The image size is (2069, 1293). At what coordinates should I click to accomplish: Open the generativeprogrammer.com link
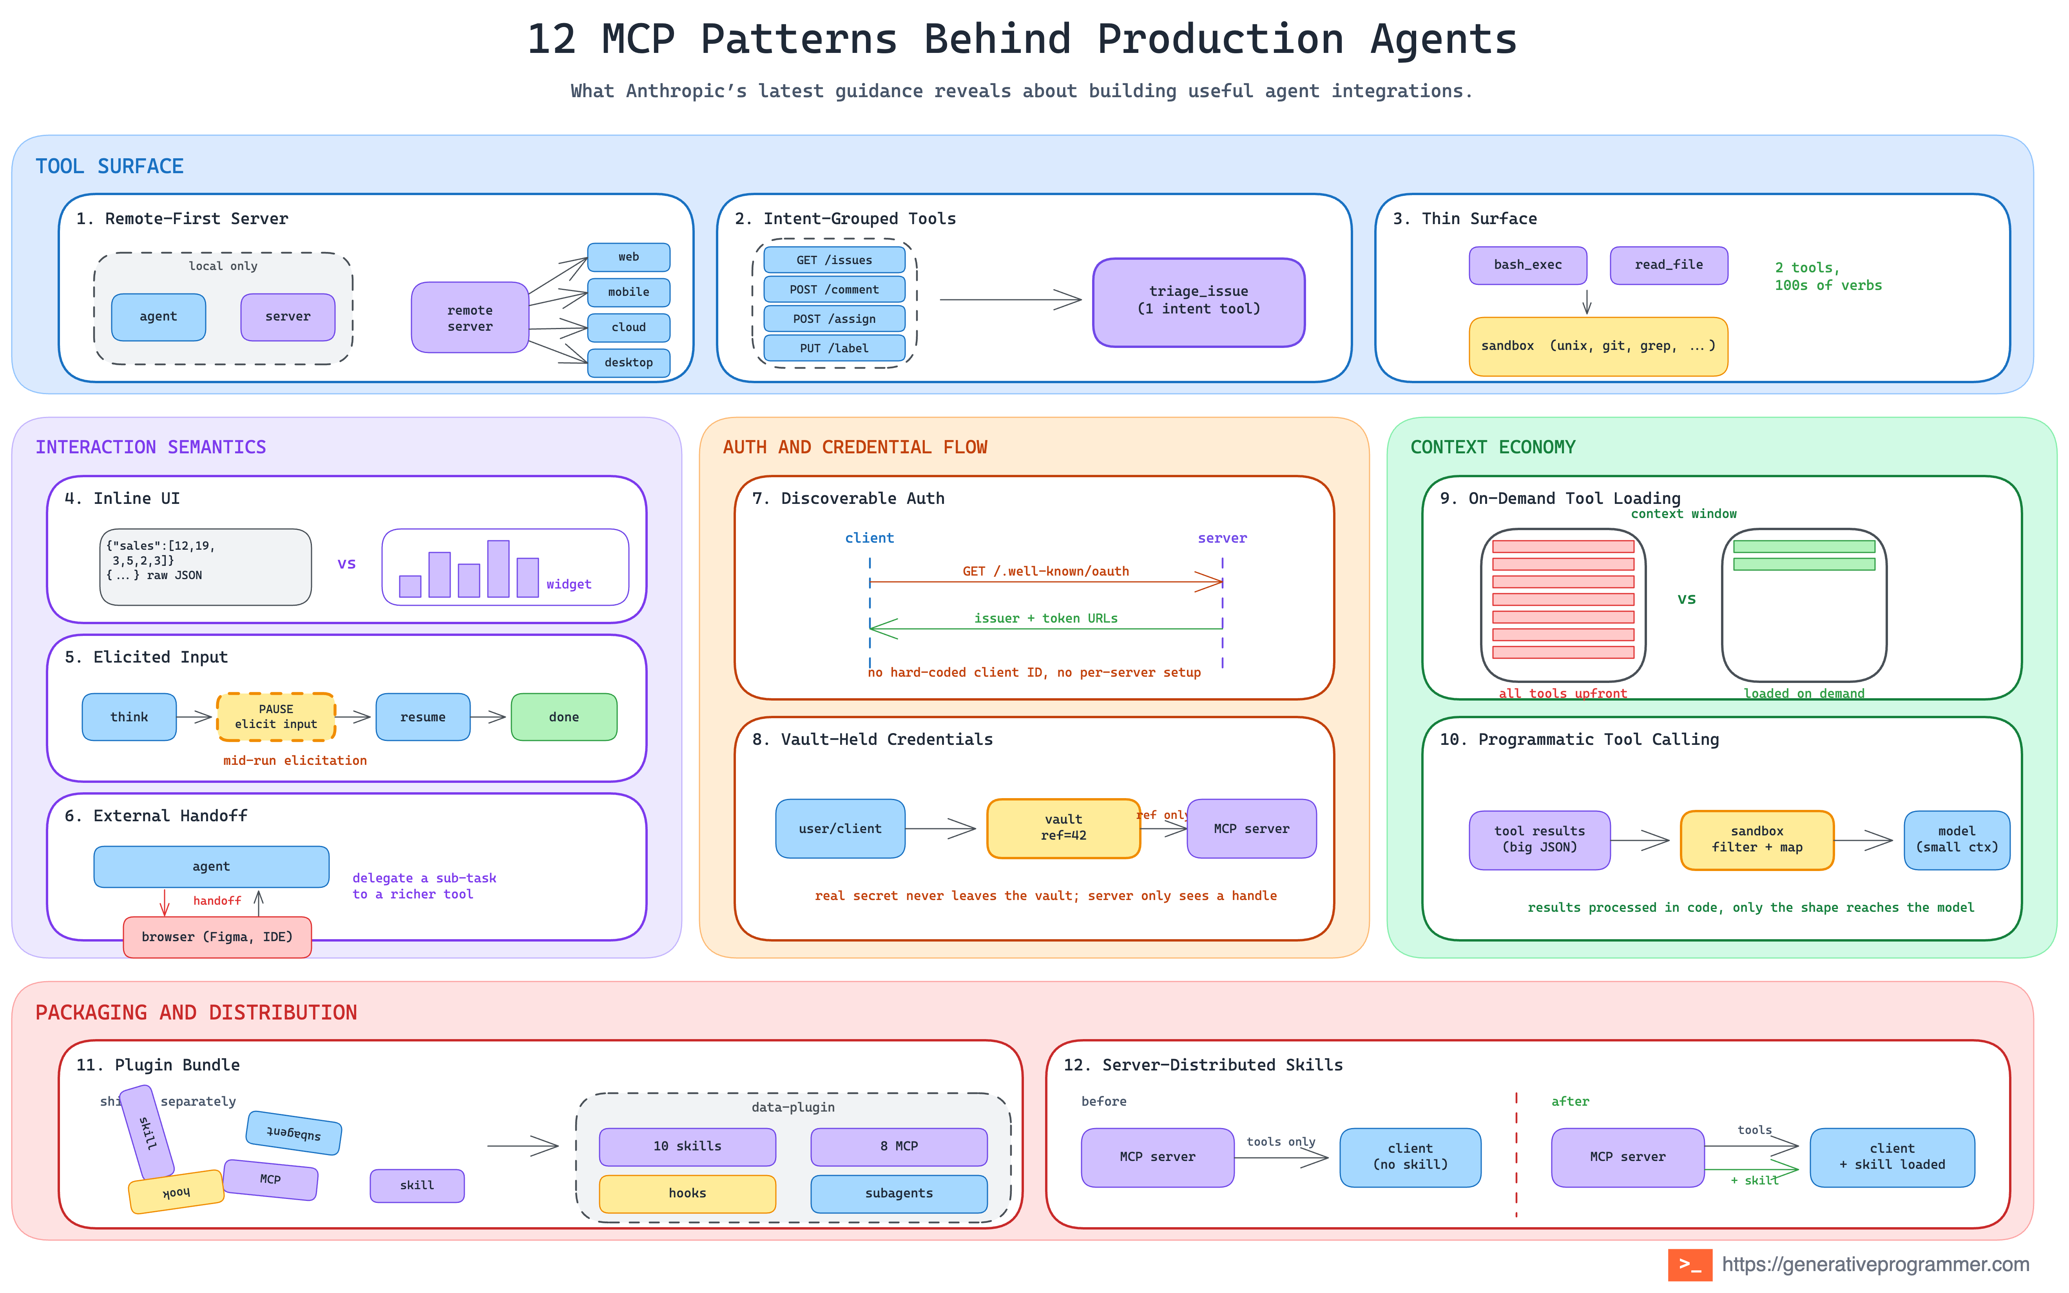coord(1875,1264)
